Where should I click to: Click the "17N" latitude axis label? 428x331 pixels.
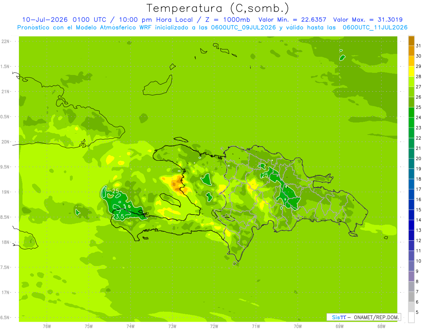[5, 292]
